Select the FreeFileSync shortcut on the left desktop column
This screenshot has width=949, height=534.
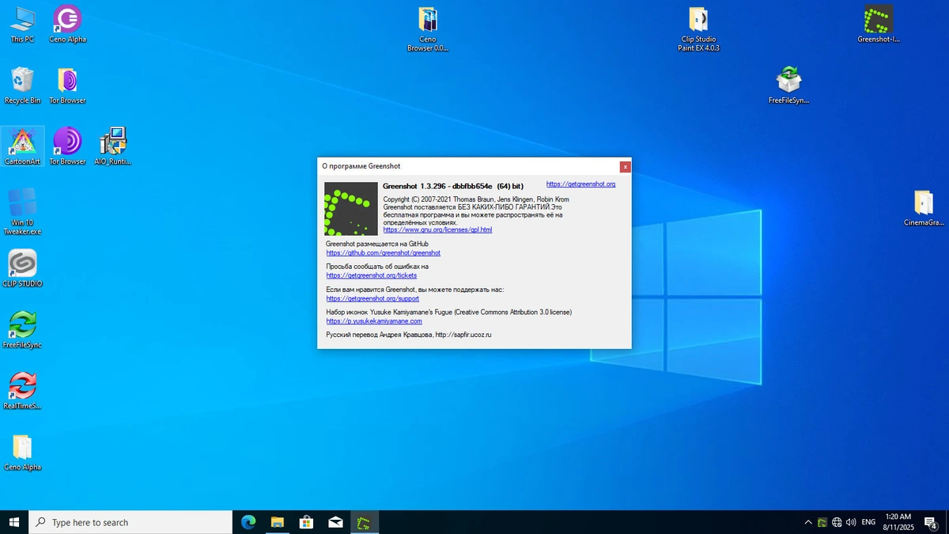point(22,329)
